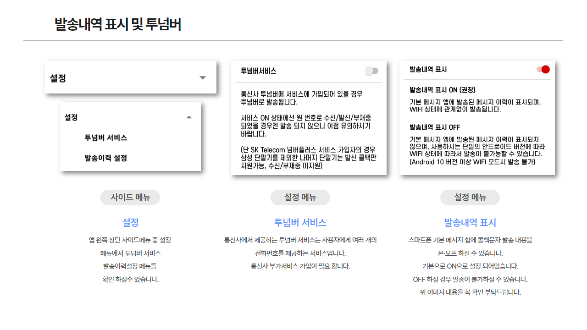Click the black 발송내역 표시 label beside the red switch

(428, 70)
